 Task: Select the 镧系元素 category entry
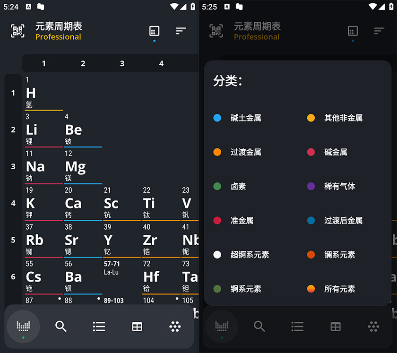[341, 255]
